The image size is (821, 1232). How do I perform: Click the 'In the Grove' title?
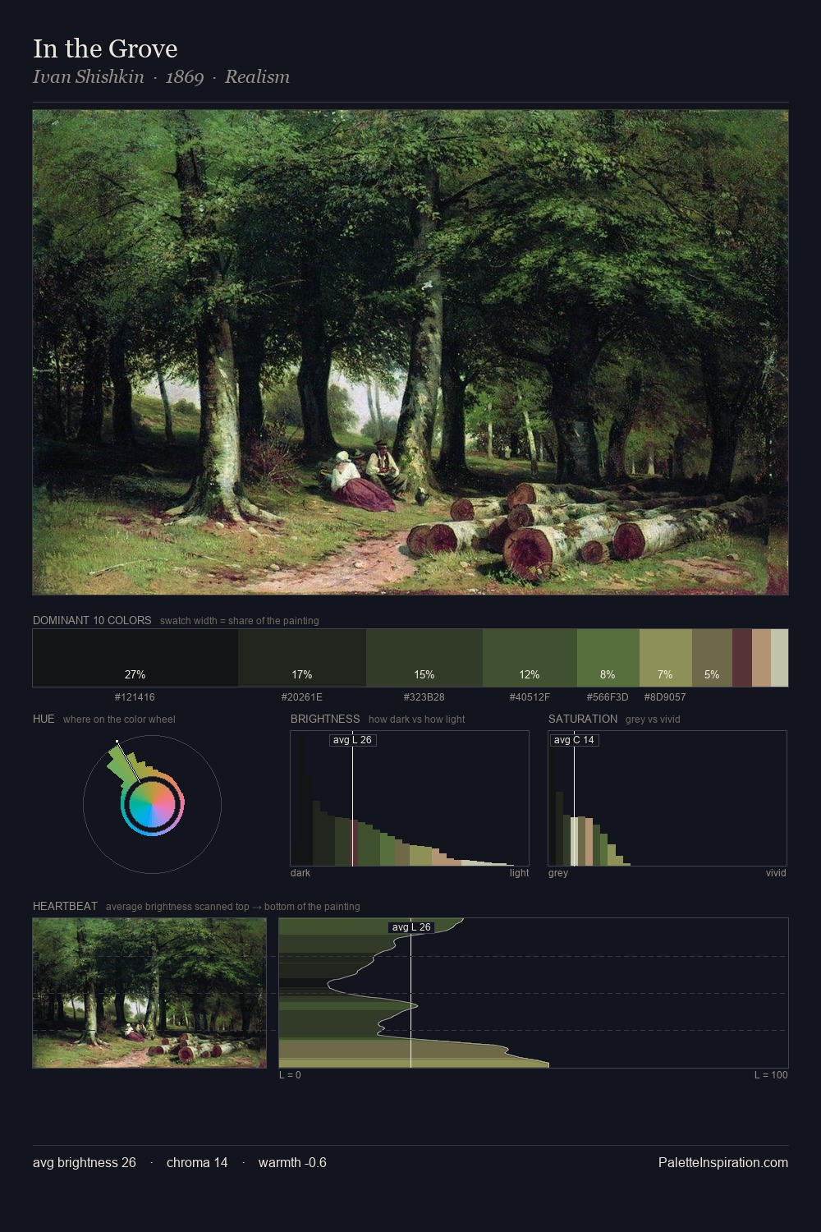click(x=105, y=48)
